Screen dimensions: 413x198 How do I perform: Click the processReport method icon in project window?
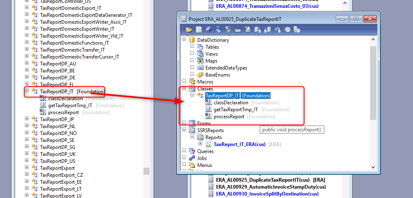point(208,117)
